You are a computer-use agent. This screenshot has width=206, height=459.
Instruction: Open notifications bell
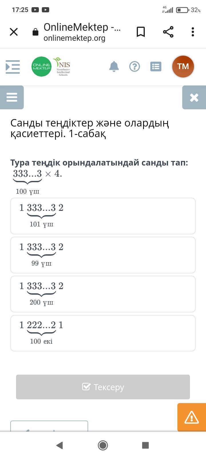pyautogui.click(x=114, y=67)
